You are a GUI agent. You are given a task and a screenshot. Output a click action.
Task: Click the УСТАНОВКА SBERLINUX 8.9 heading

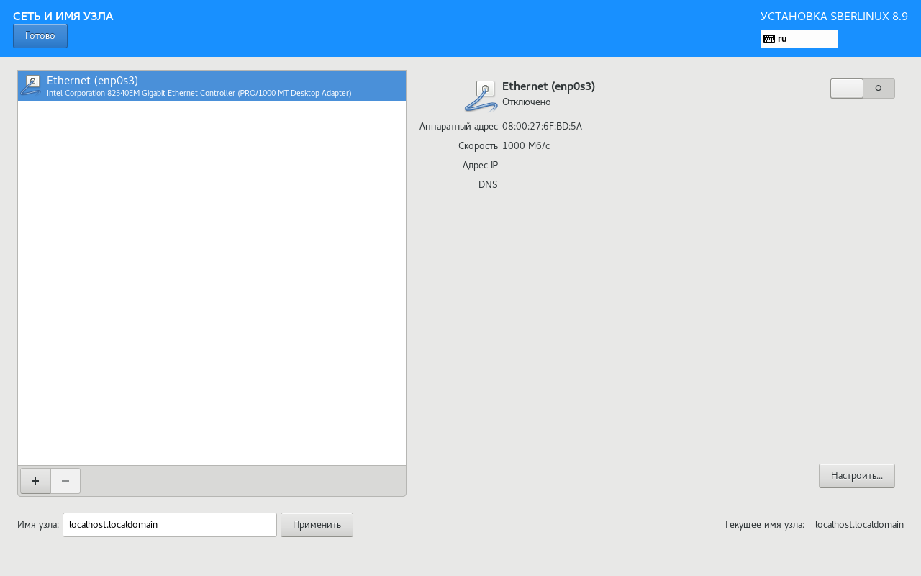pyautogui.click(x=834, y=17)
